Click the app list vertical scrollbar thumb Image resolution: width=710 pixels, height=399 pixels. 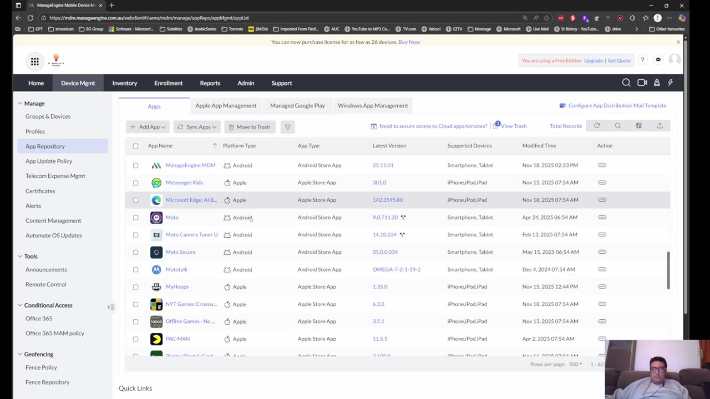[668, 270]
